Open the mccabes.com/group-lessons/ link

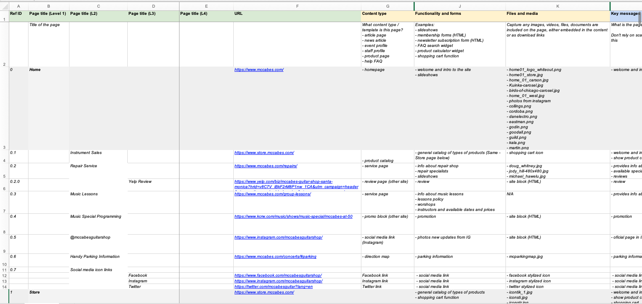(273, 194)
